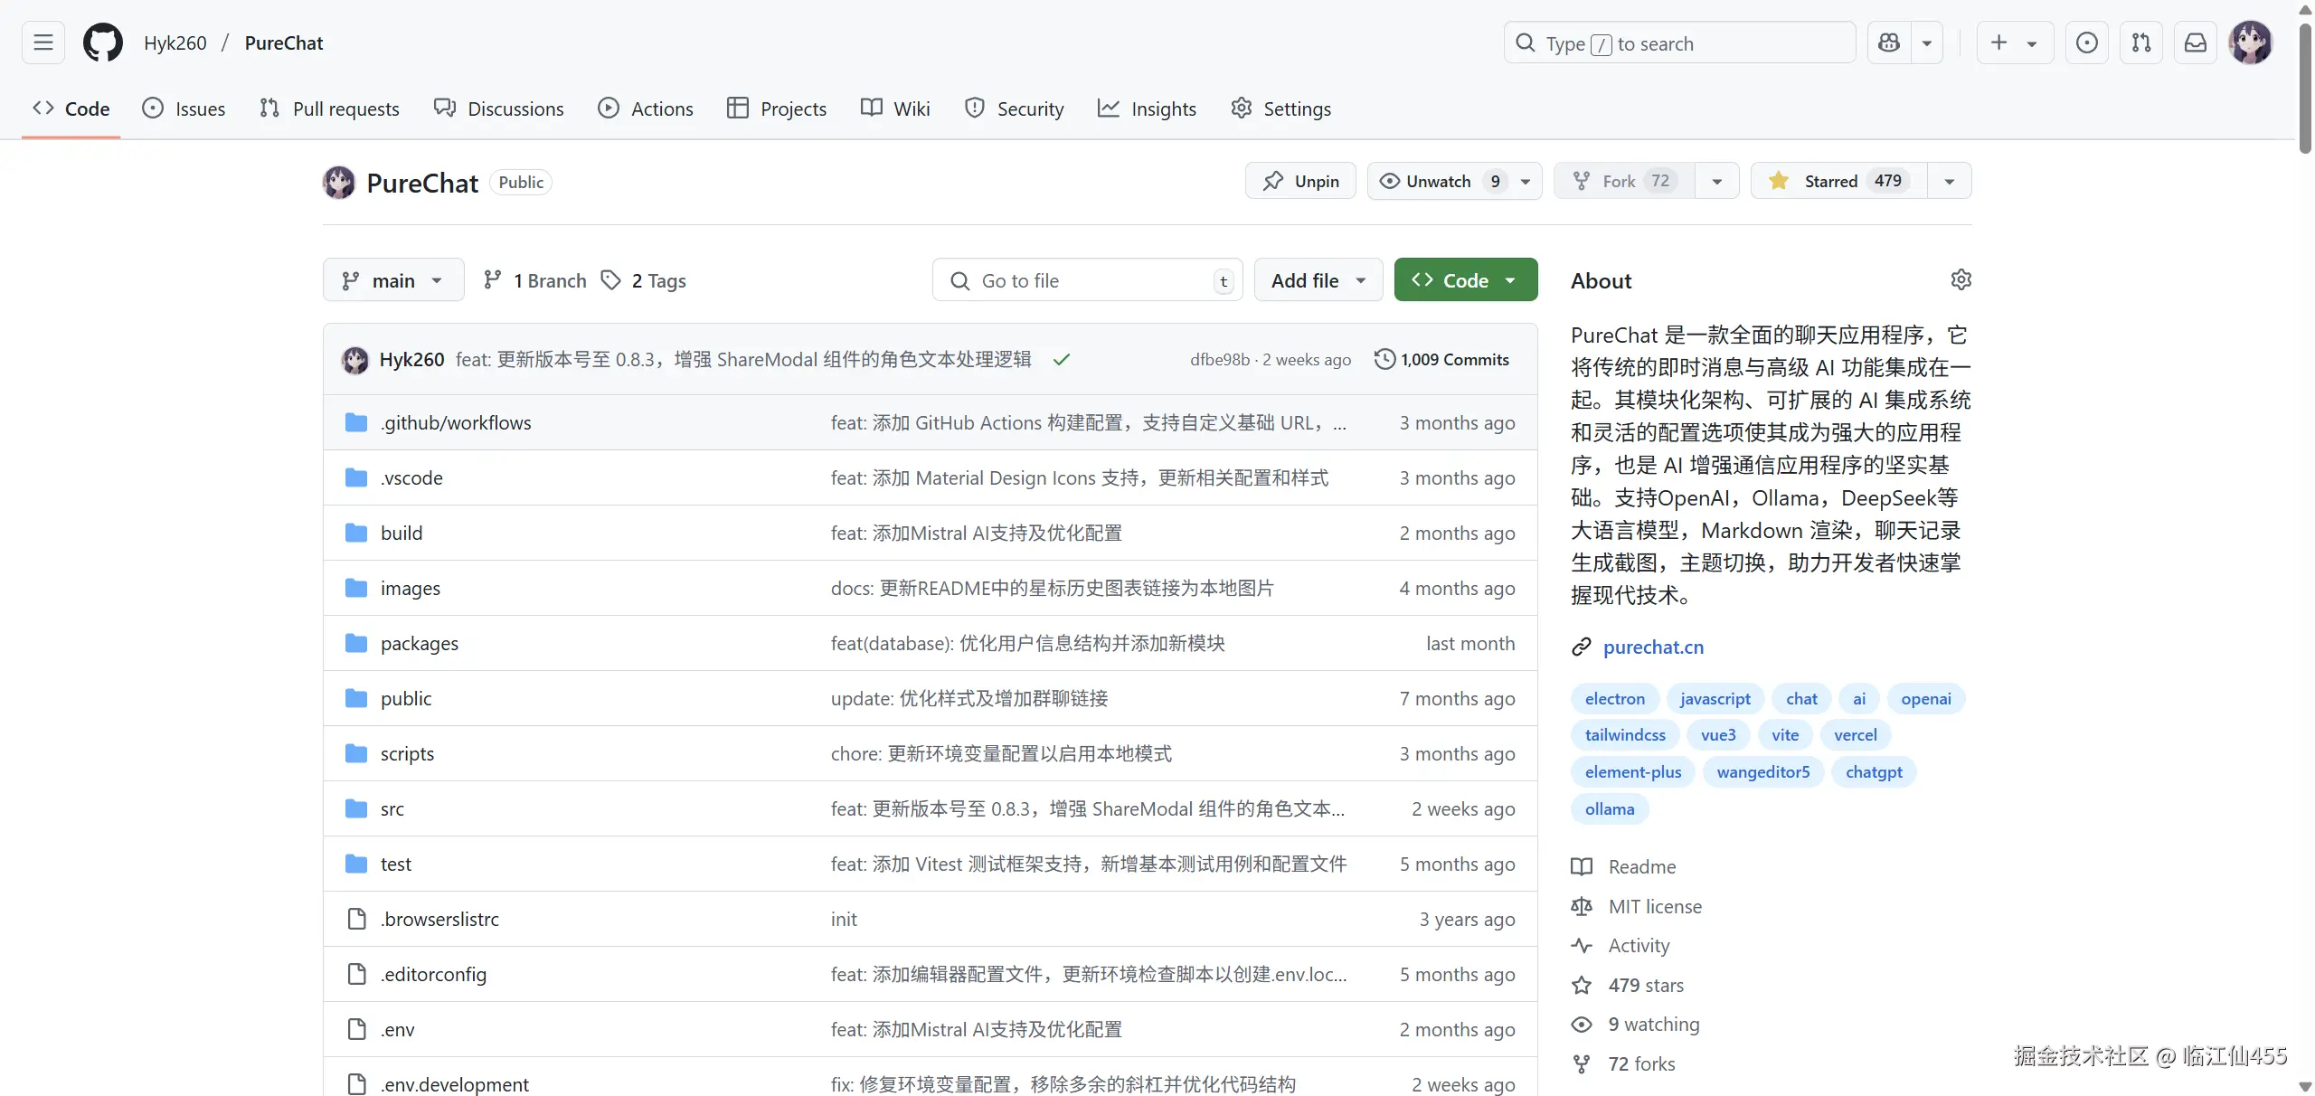Open the GitHub global navigation hamburger menu
Image resolution: width=2315 pixels, height=1096 pixels.
43,43
